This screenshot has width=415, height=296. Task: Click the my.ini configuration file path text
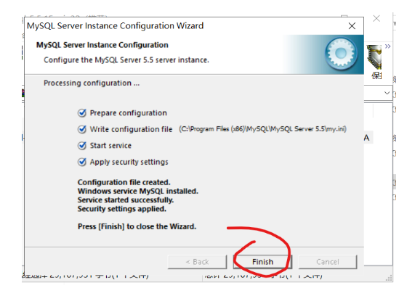(262, 129)
